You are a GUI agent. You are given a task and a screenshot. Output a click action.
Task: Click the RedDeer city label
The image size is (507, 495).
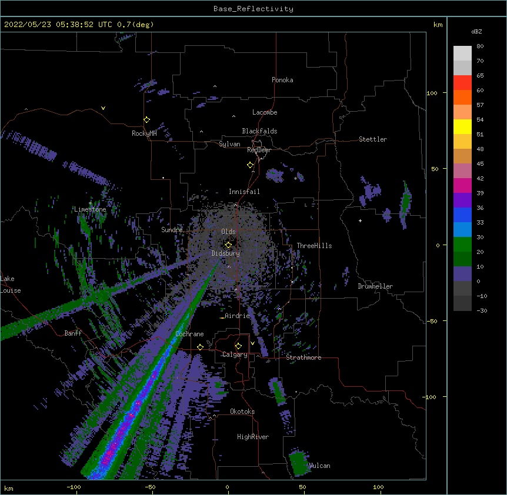click(259, 150)
